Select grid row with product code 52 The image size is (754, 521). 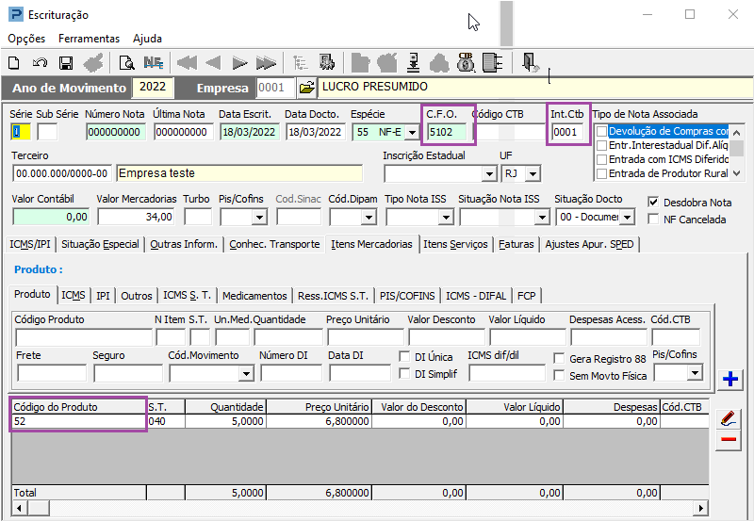[360, 421]
